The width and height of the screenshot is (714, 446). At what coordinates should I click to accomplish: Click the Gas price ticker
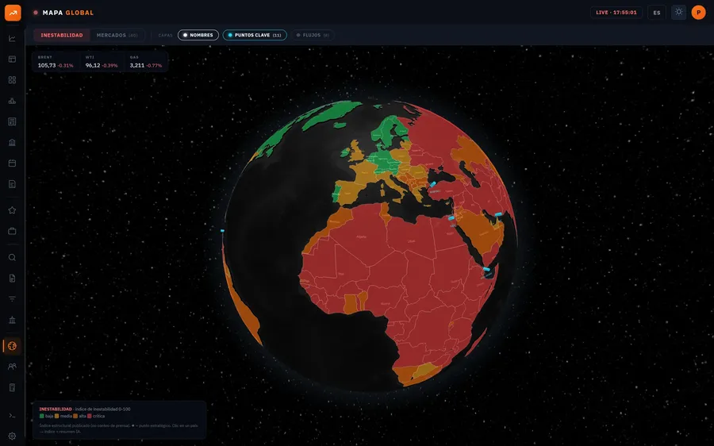pos(146,62)
